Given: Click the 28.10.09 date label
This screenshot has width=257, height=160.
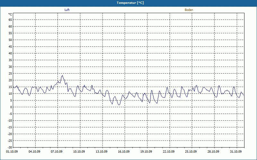Looking at the screenshot, I should 213,152.
